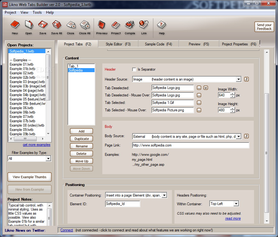Viewport: 278px width, 237px height.
Task: Open the Preview toolbar icon
Action: [102, 27]
